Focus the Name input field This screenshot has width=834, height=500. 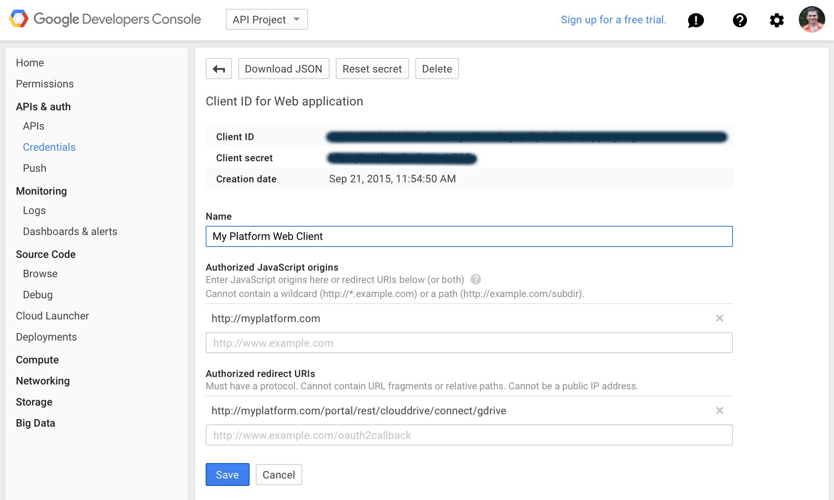coord(469,236)
